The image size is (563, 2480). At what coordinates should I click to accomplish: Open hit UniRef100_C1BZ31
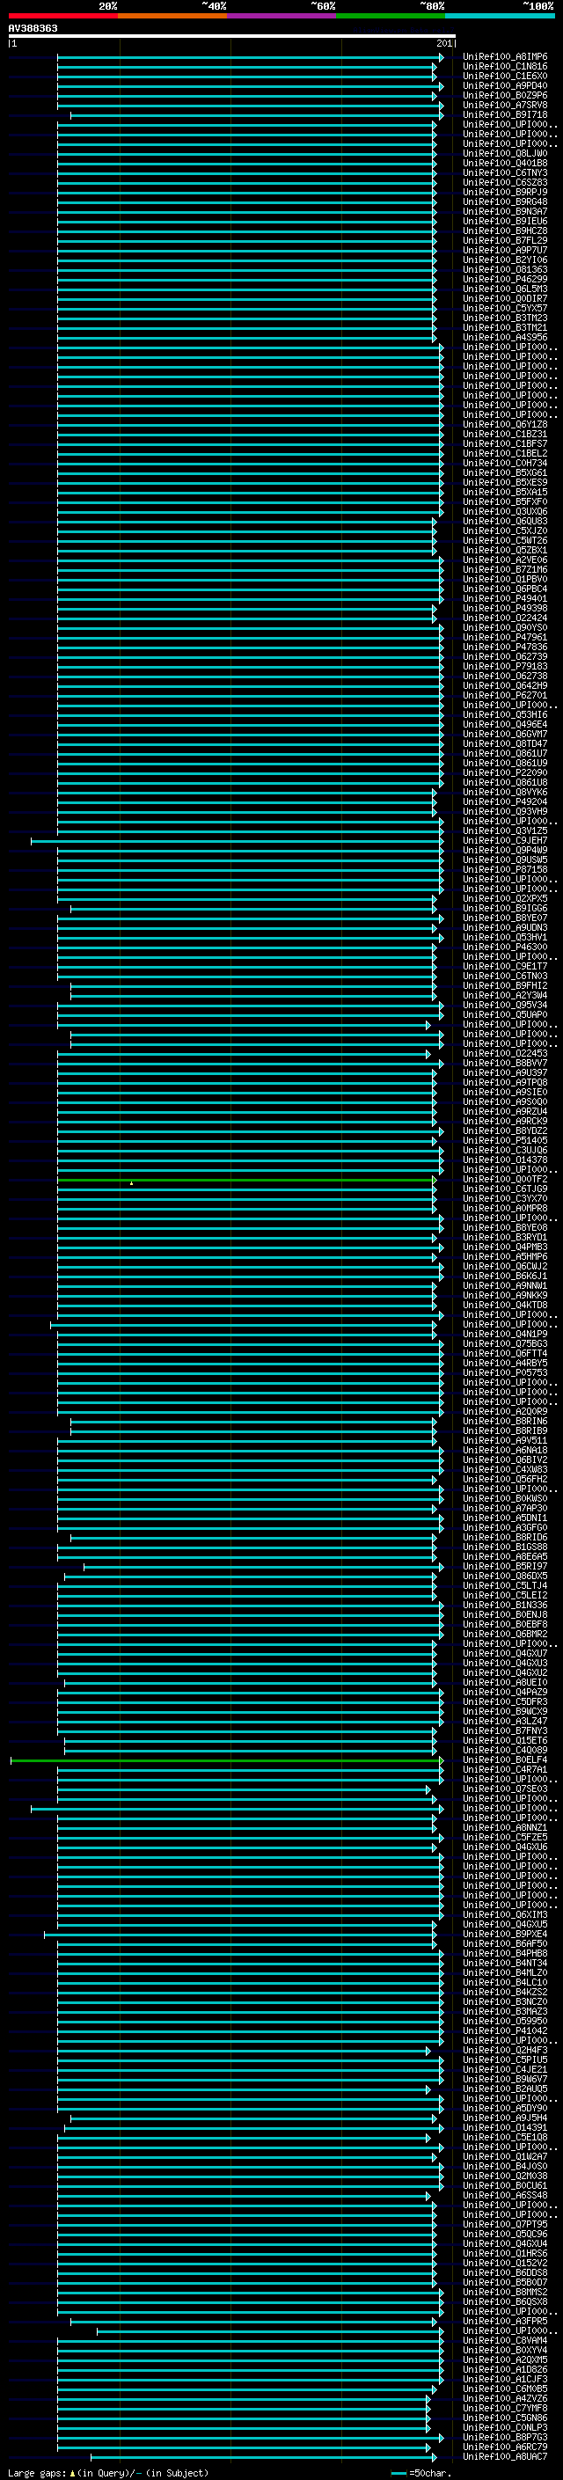[504, 433]
